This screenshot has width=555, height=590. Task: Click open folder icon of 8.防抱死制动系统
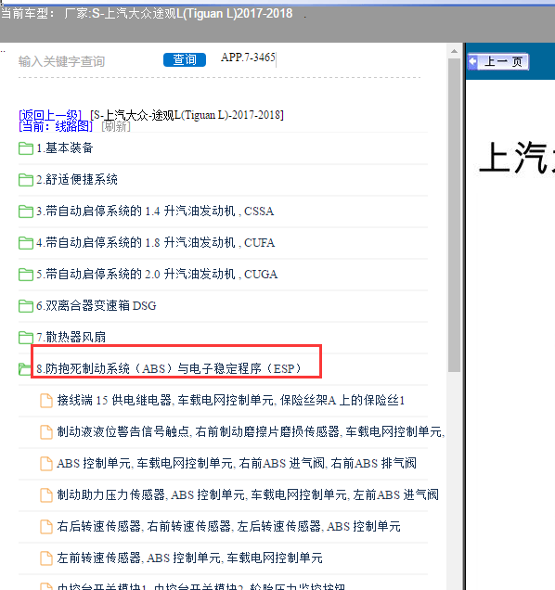point(25,369)
